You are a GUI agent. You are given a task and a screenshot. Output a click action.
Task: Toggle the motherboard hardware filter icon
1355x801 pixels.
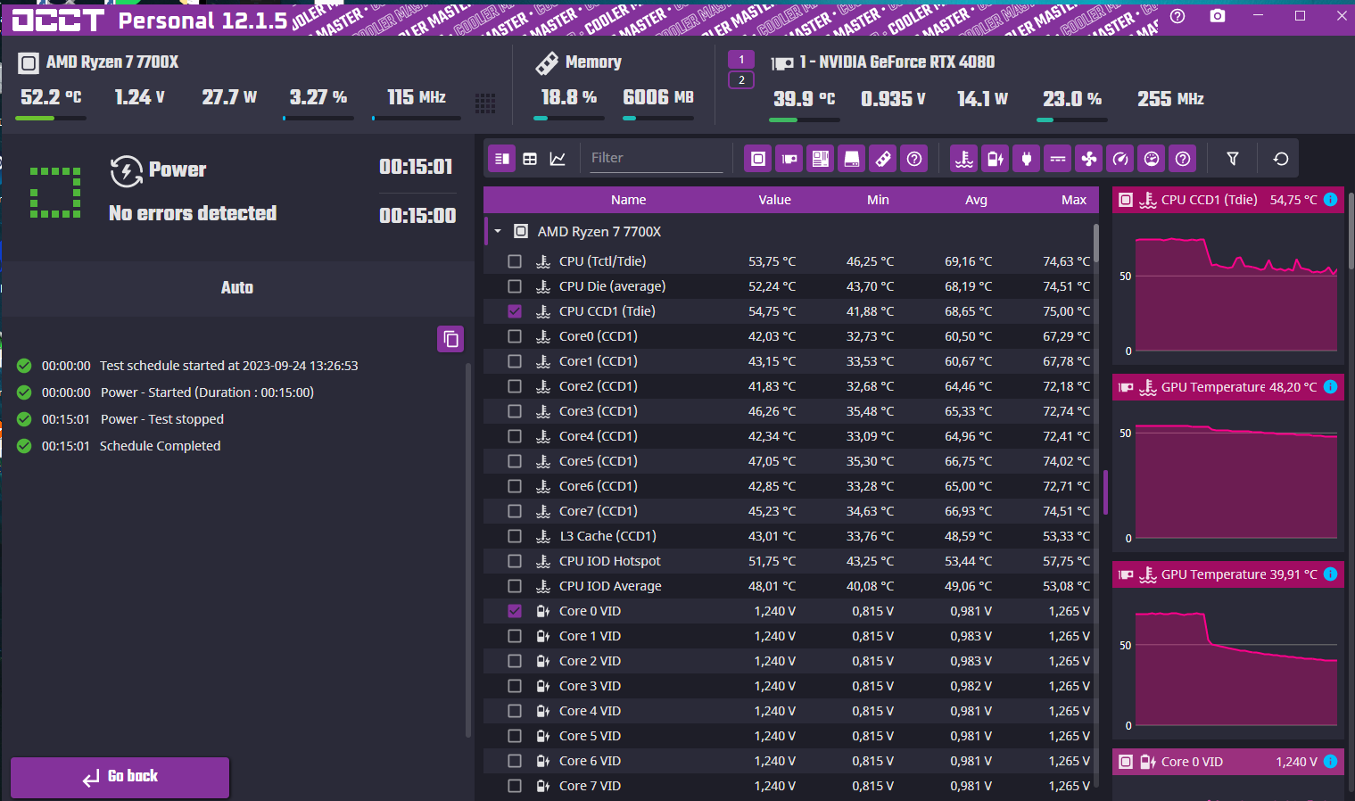tap(821, 159)
